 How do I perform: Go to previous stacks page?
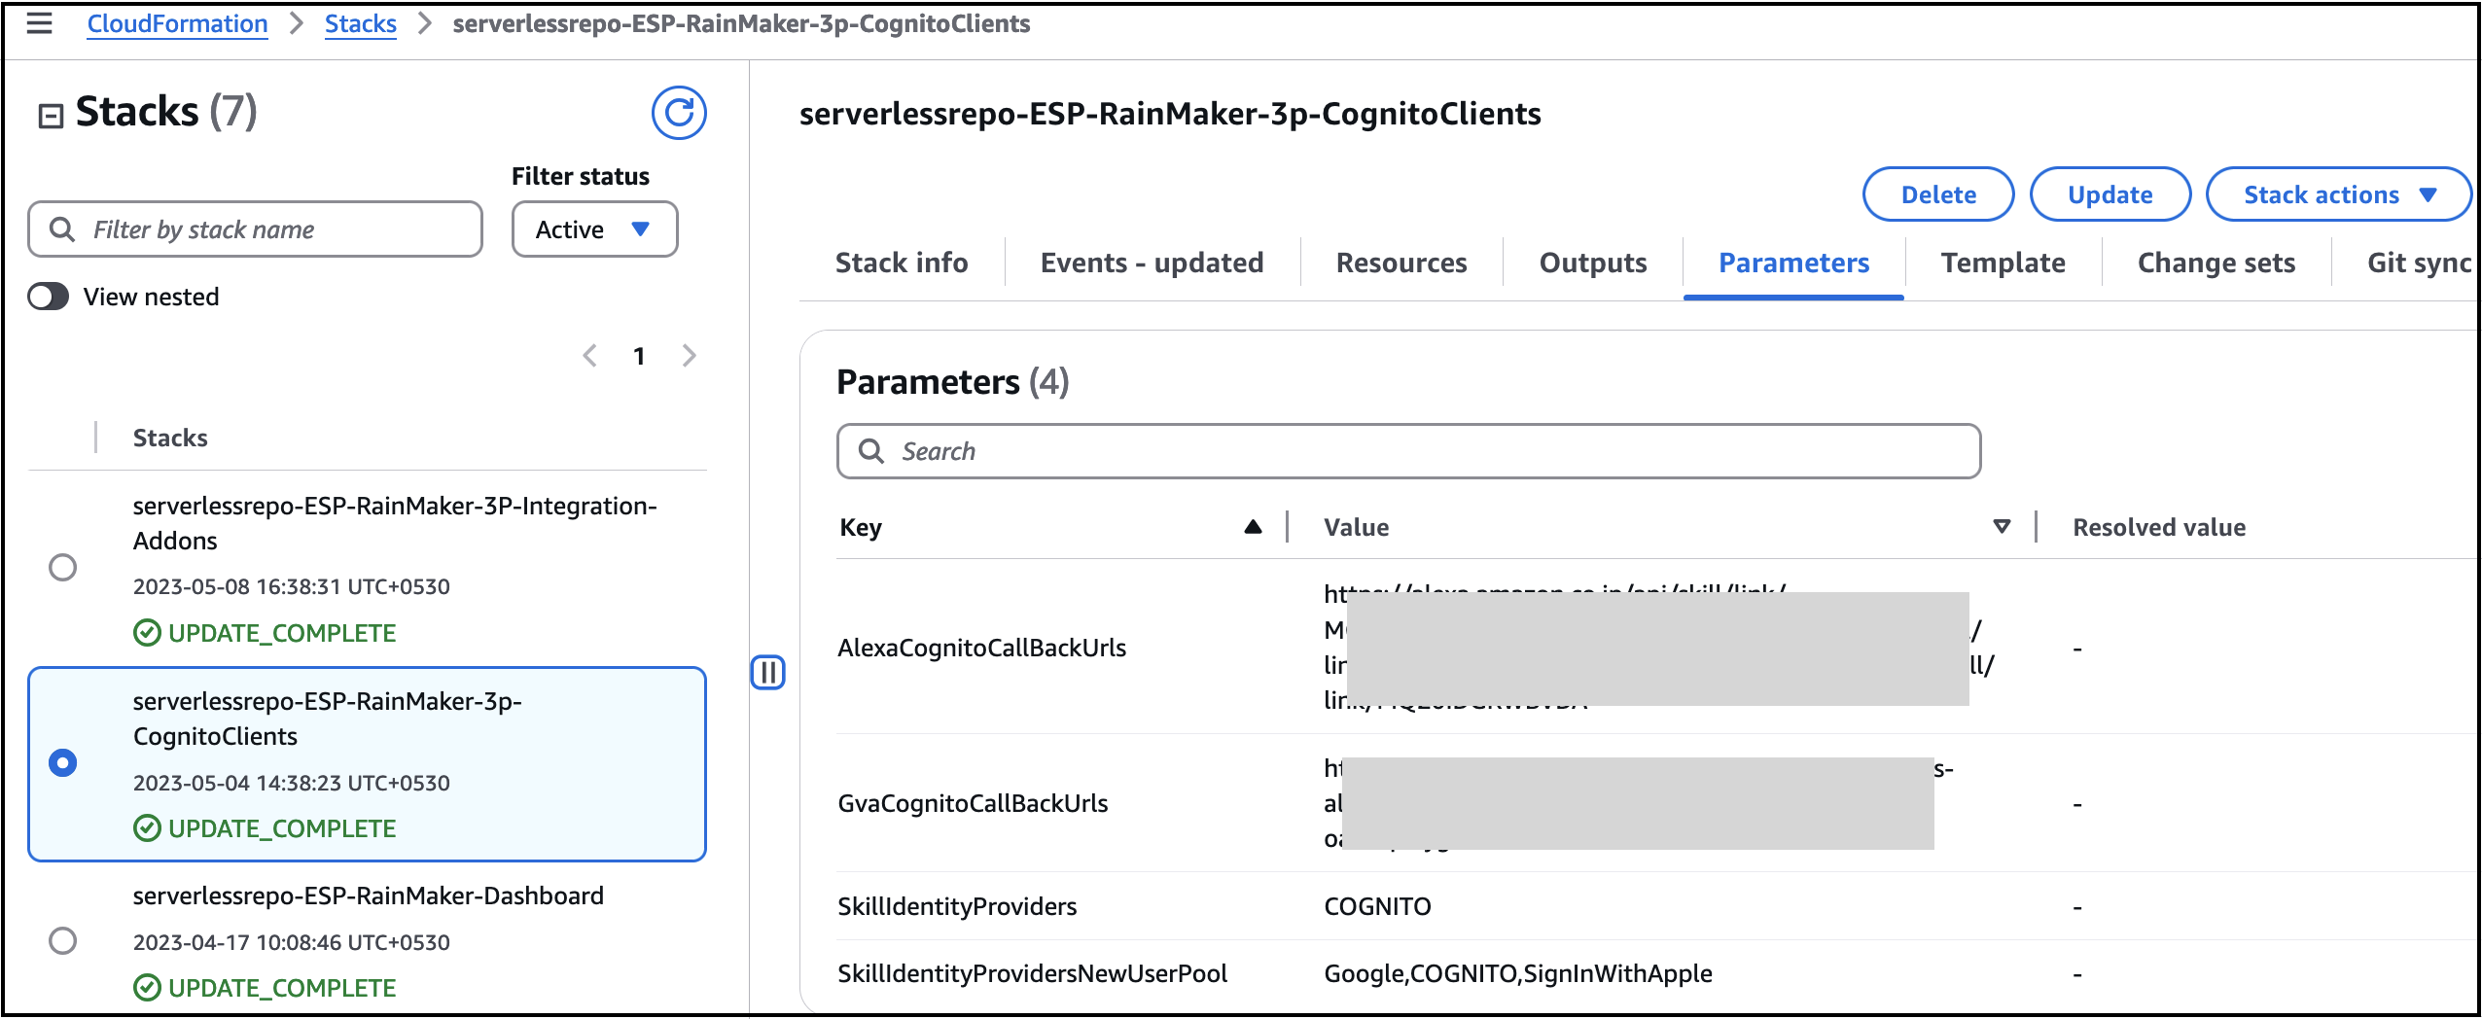[x=589, y=356]
